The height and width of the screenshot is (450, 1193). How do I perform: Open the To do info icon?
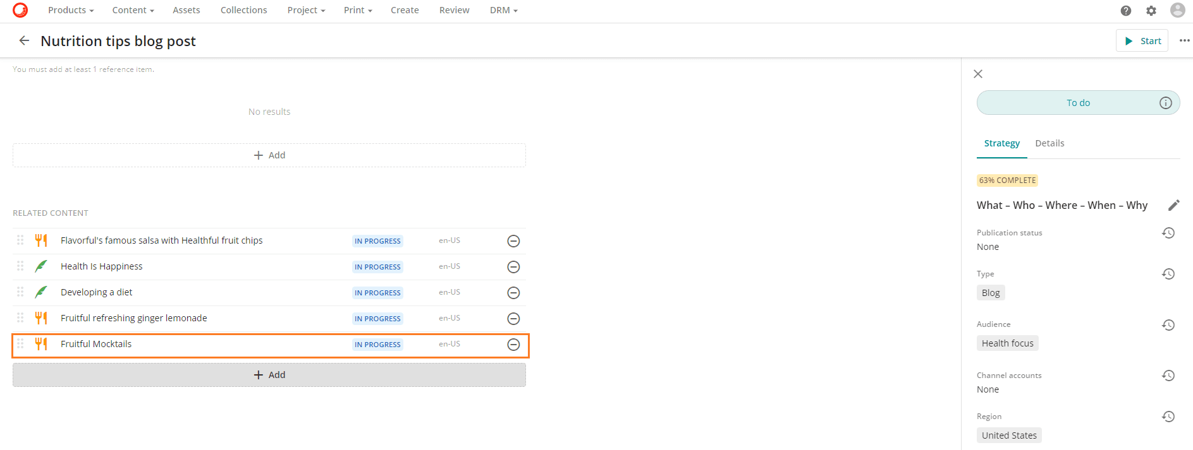[x=1166, y=103]
